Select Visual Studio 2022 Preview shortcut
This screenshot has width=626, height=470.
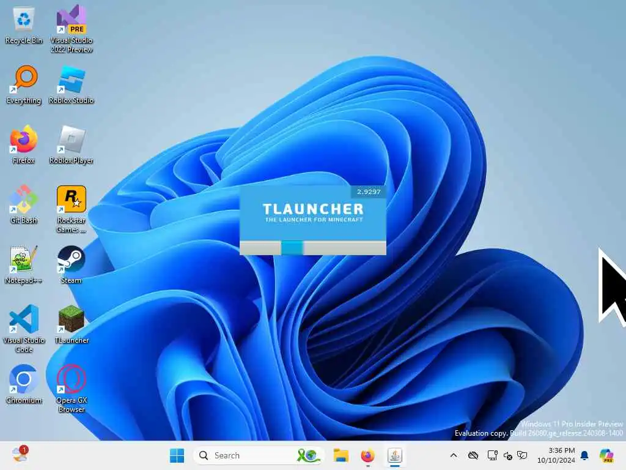pyautogui.click(x=71, y=29)
